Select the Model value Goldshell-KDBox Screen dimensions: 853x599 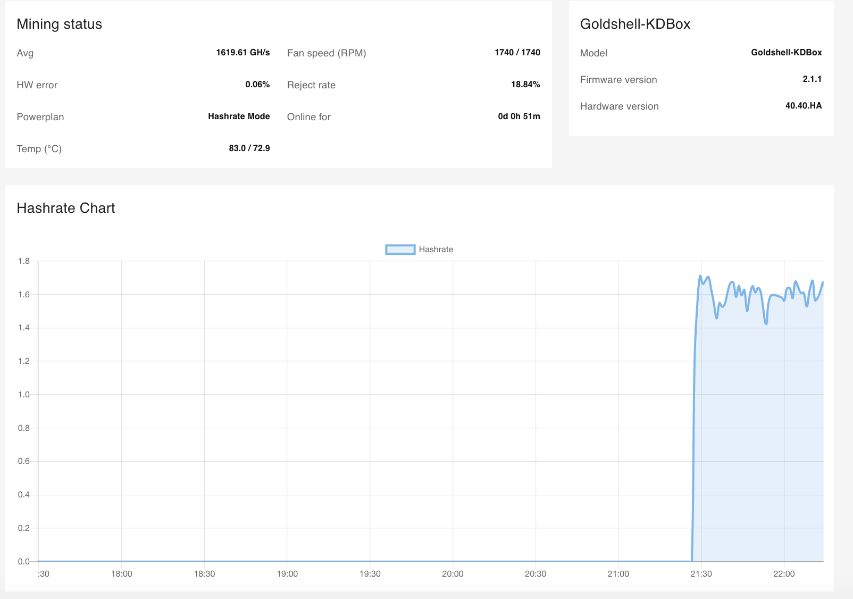point(787,52)
